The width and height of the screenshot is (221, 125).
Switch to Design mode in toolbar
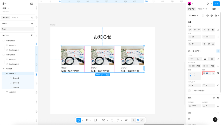click(138, 120)
